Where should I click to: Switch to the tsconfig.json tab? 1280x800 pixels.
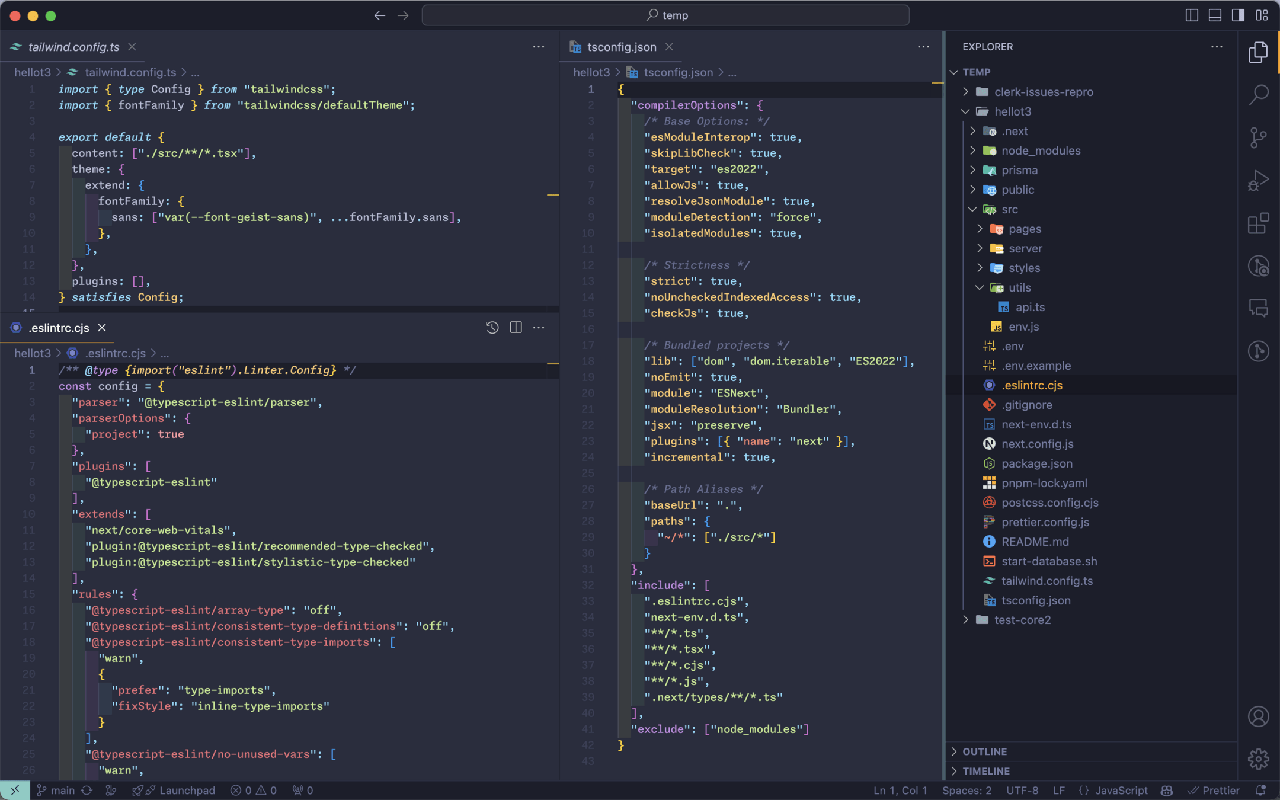pyautogui.click(x=621, y=47)
